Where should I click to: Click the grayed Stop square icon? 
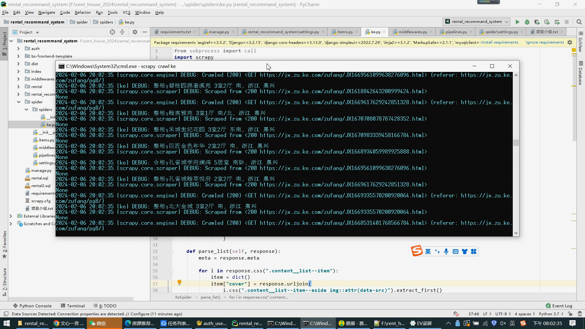coord(567,22)
